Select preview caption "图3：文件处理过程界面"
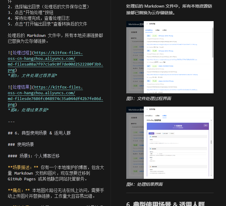Viewport: 226px width, 206px height. click(149, 98)
